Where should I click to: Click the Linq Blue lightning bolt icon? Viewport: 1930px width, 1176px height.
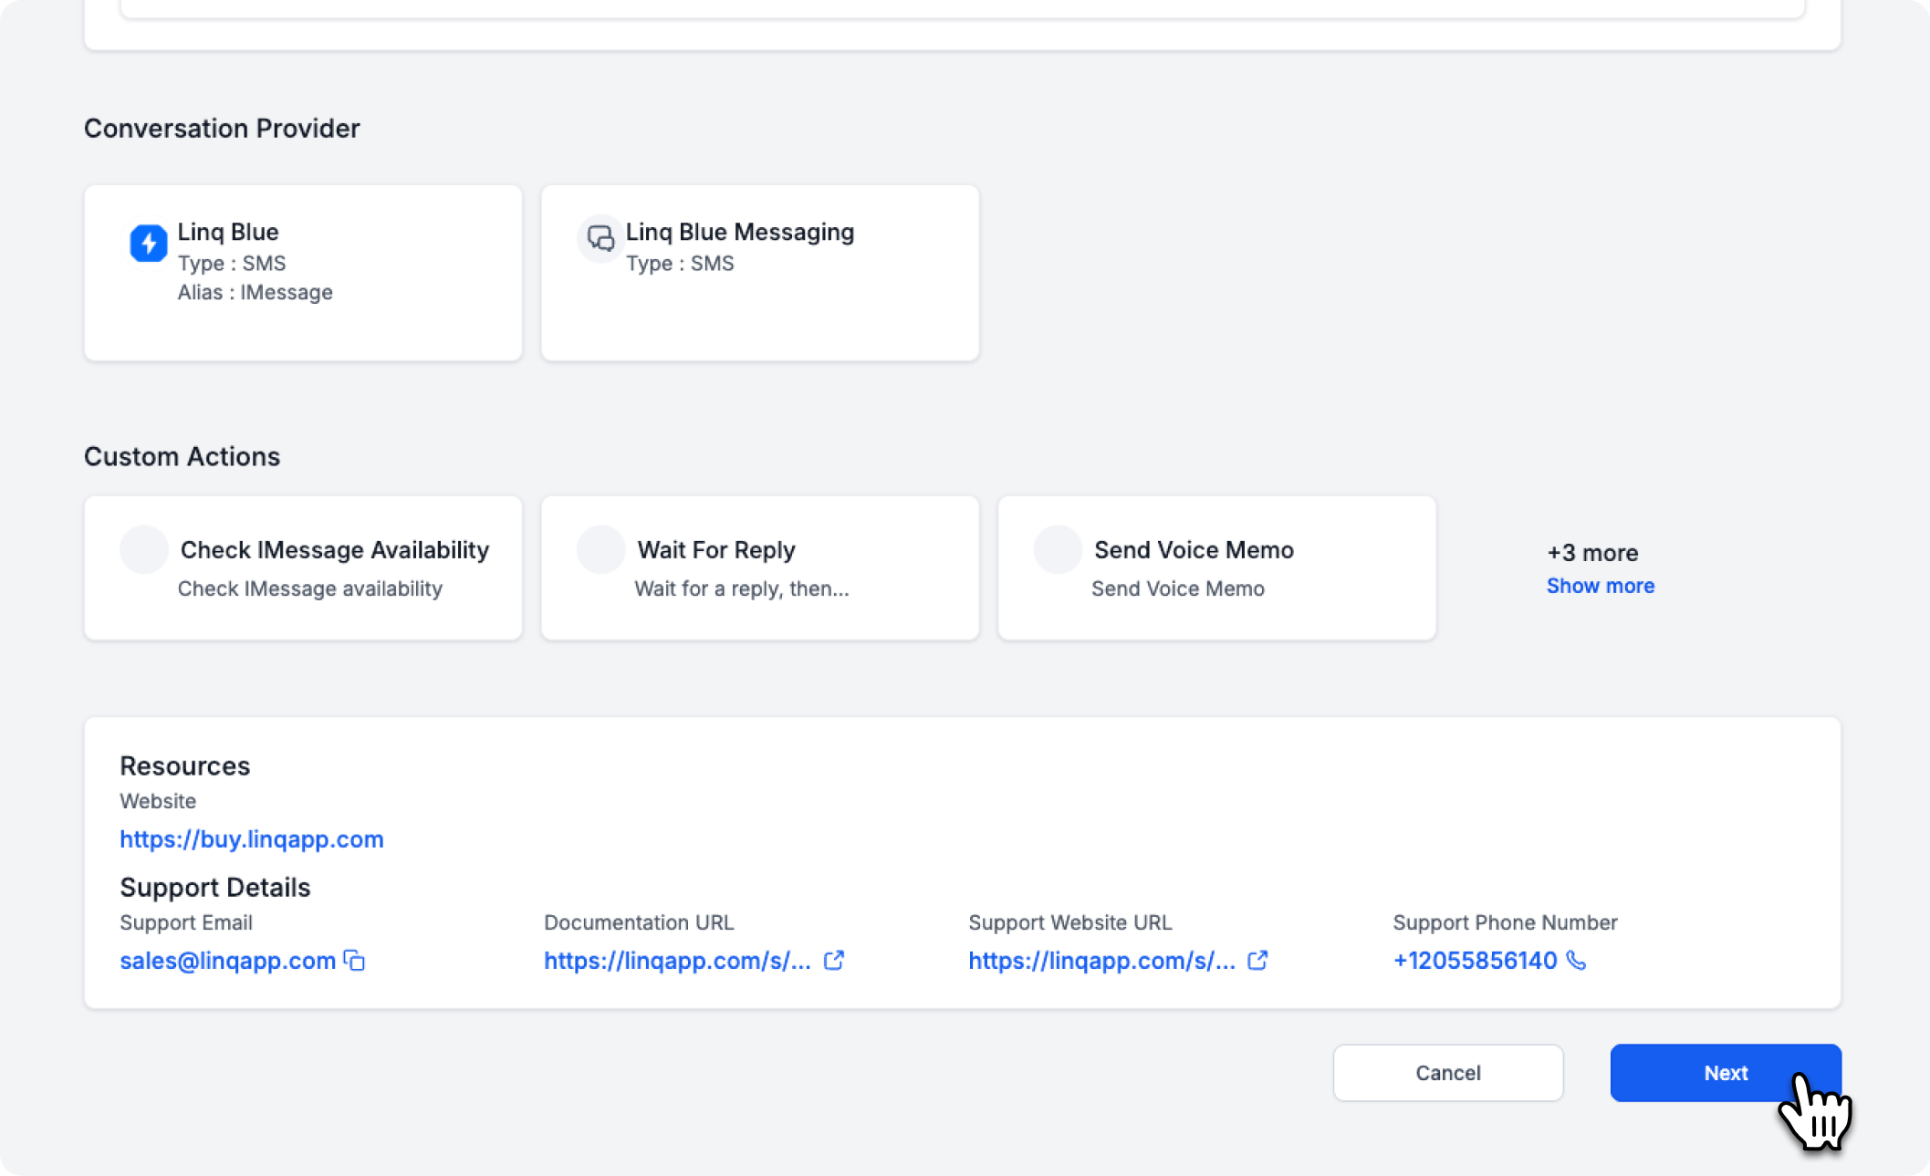(x=148, y=243)
